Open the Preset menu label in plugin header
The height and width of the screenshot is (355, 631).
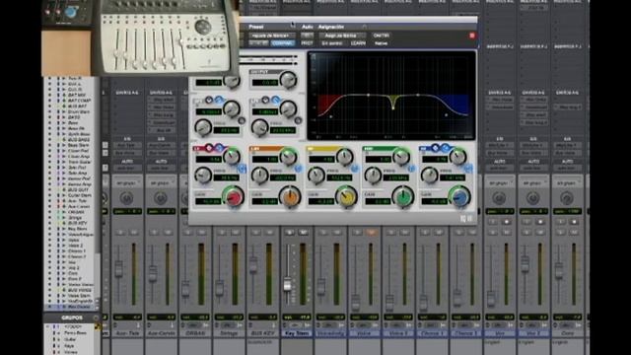point(256,27)
